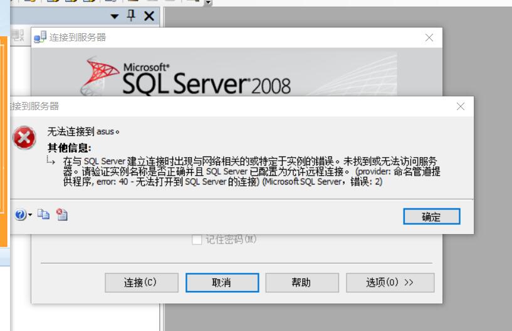Close the Object Explorer panel

point(149,16)
